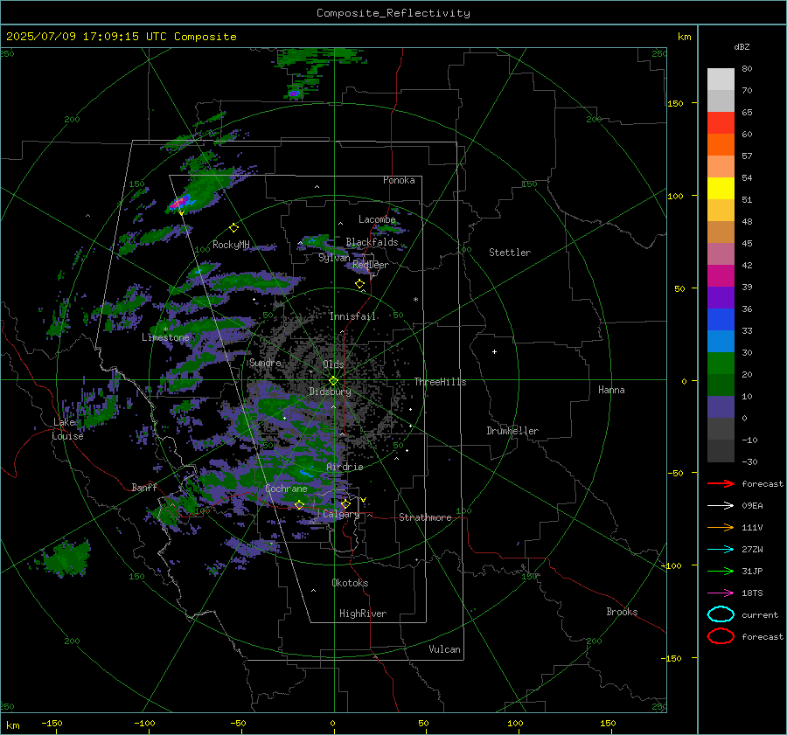
Task: Click the Lacombe city label
Action: [x=377, y=219]
